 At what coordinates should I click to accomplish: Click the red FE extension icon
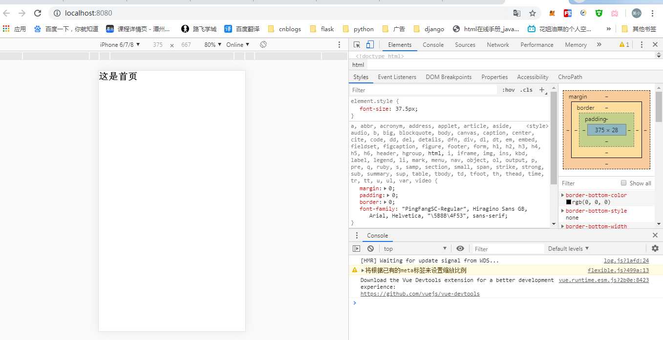pyautogui.click(x=568, y=13)
